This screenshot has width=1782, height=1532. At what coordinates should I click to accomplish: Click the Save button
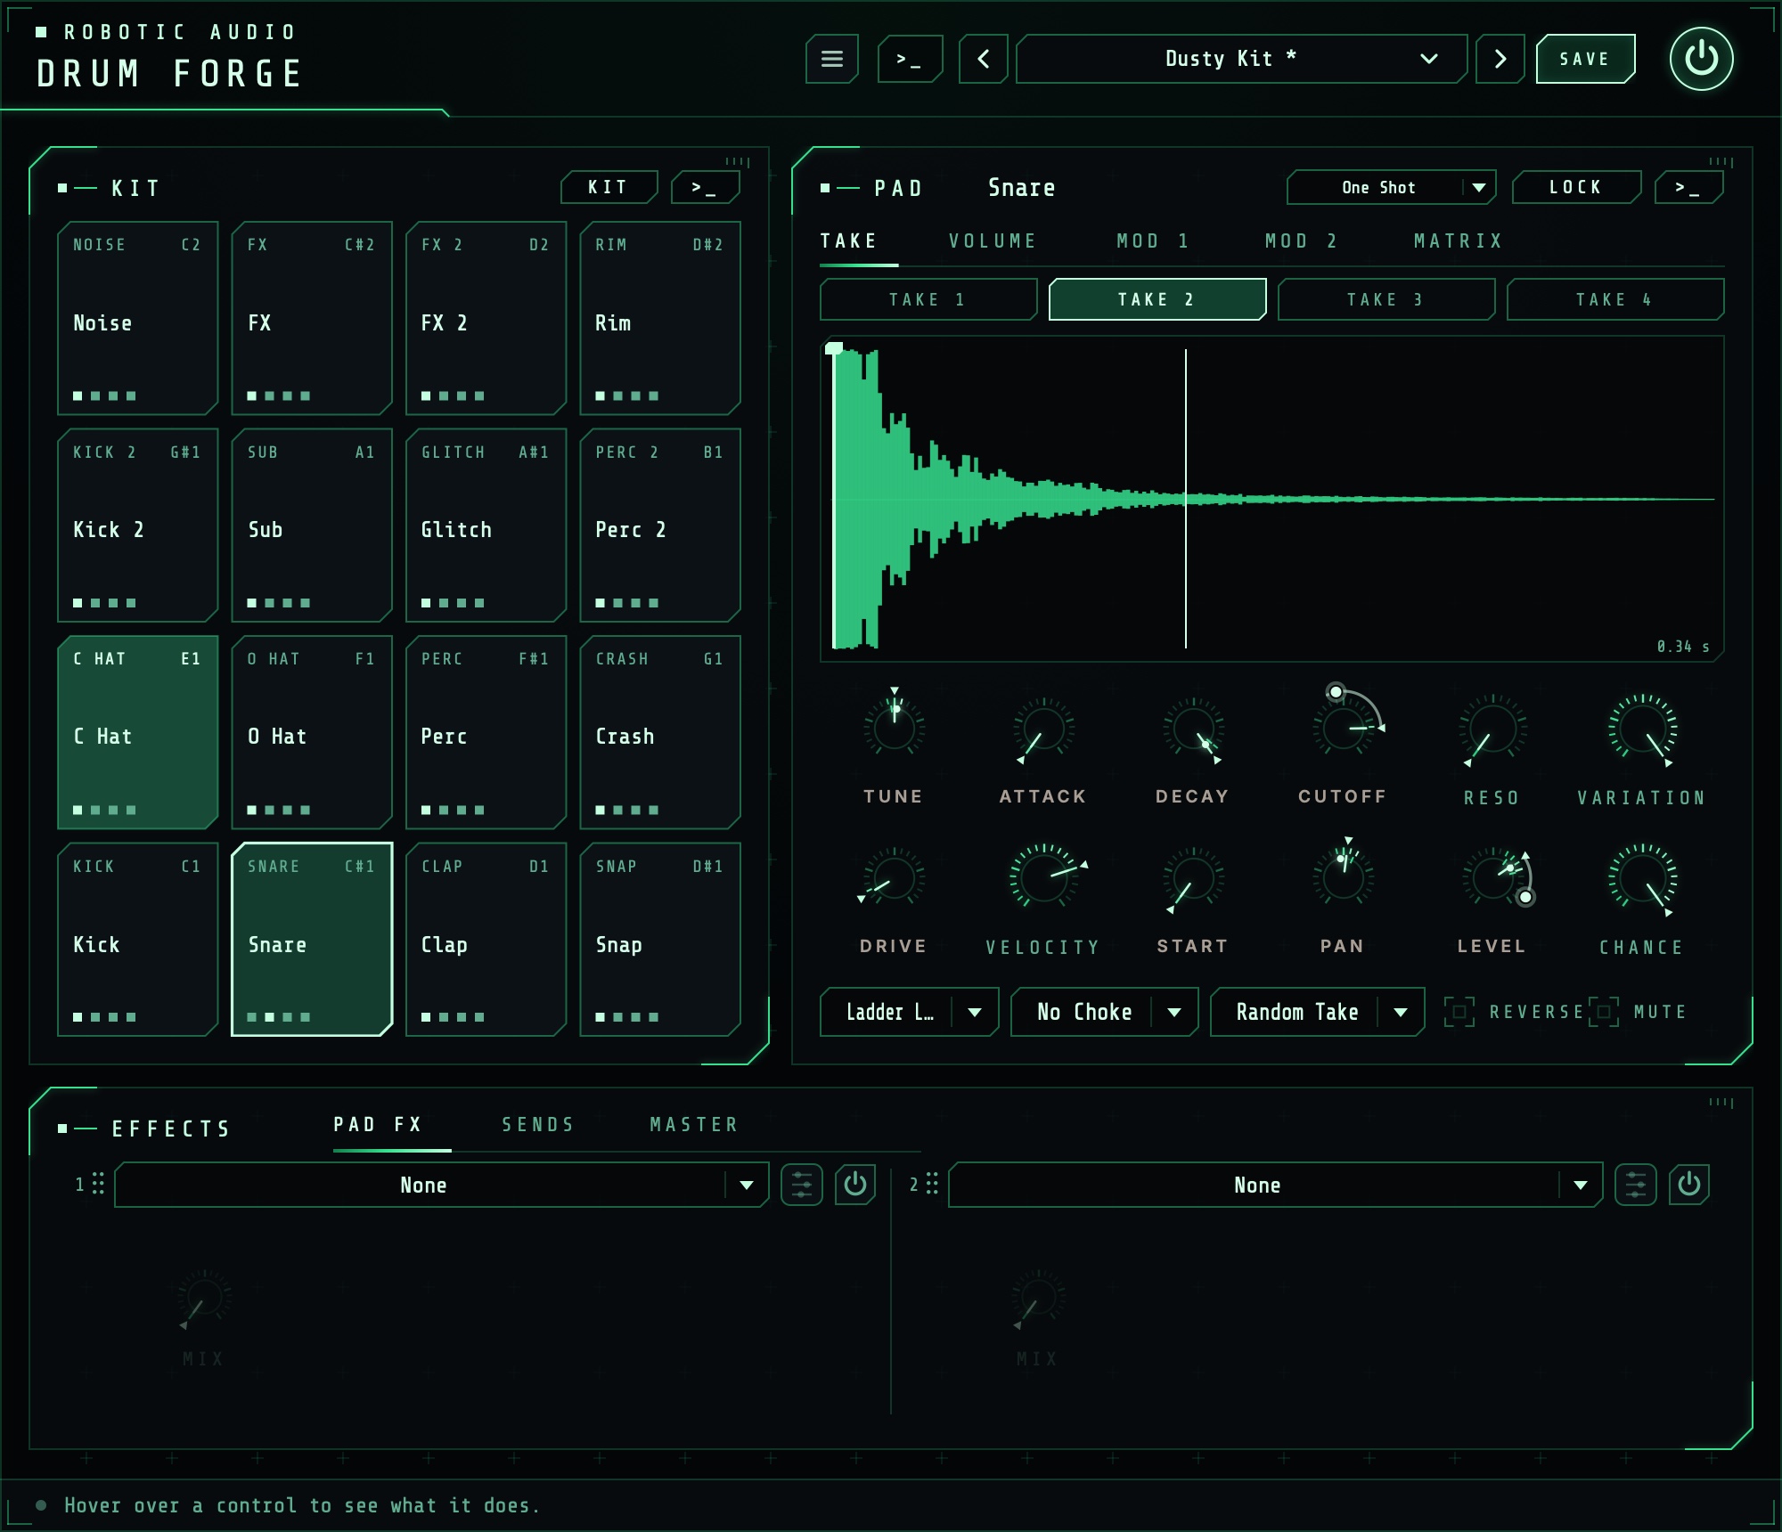pos(1585,59)
